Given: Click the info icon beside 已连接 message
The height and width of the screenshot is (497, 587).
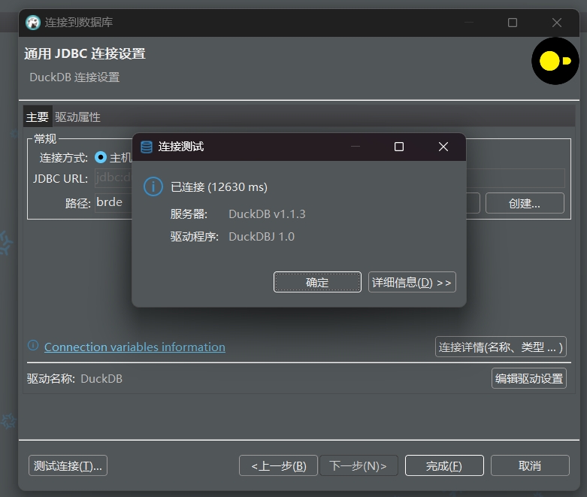Looking at the screenshot, I should (x=153, y=186).
